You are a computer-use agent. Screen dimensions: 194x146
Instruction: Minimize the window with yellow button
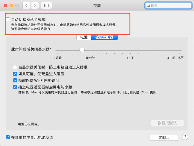(11, 5)
